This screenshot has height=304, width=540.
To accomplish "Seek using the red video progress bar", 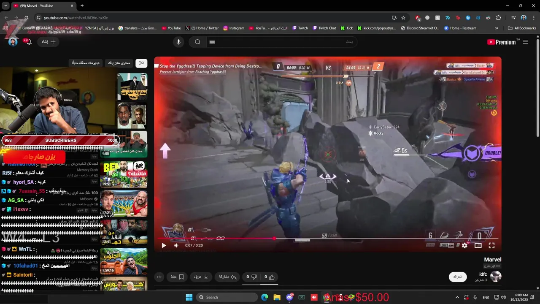I will (328, 239).
